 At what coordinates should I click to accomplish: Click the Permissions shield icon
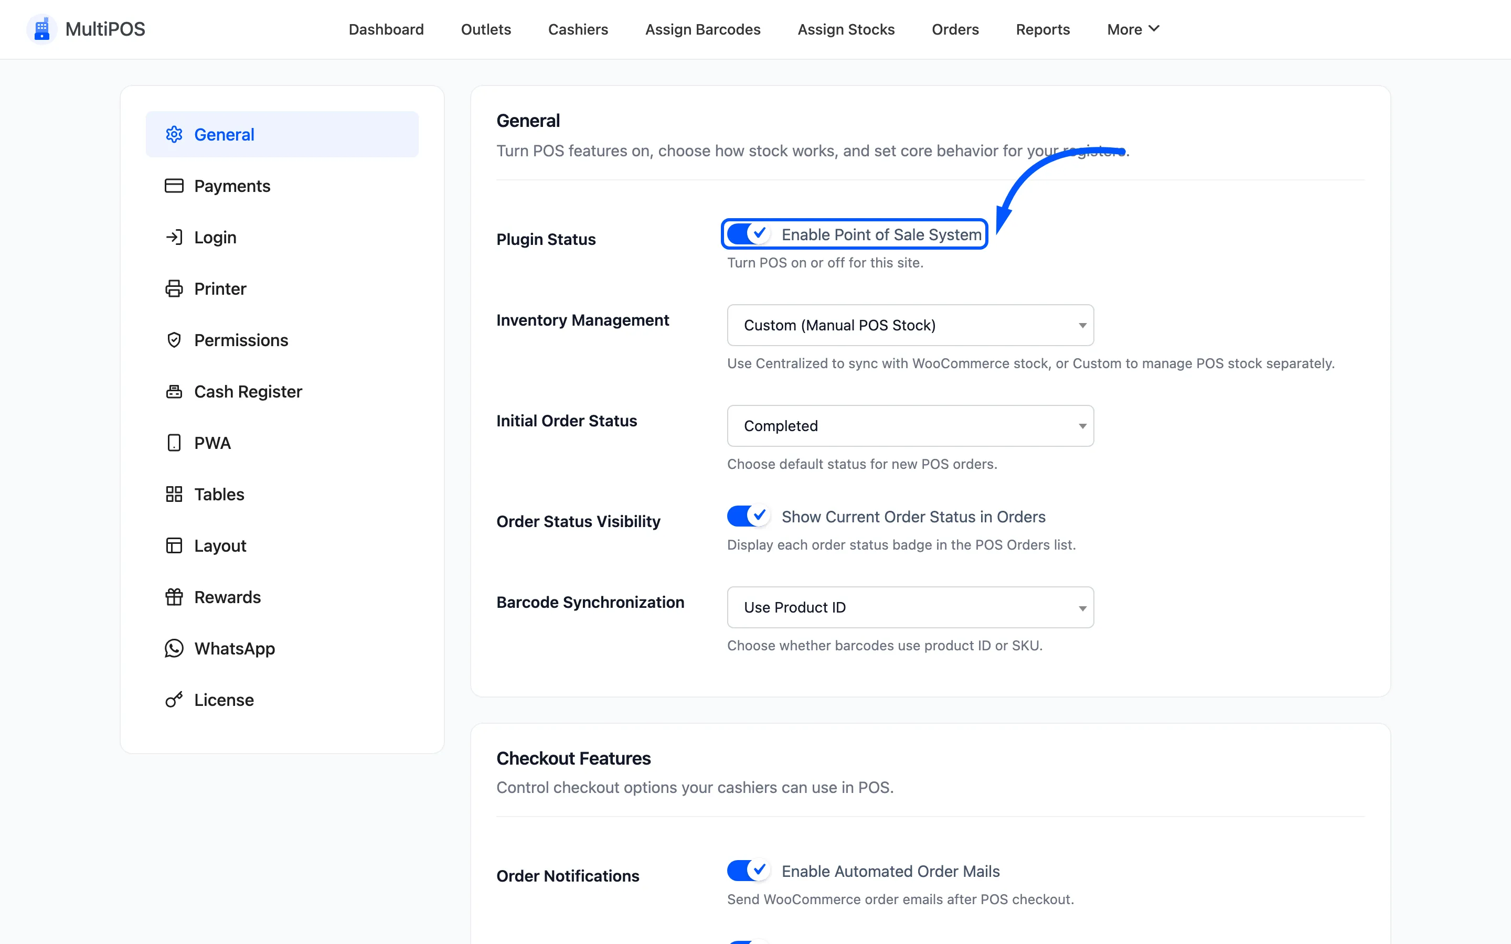[x=174, y=340]
